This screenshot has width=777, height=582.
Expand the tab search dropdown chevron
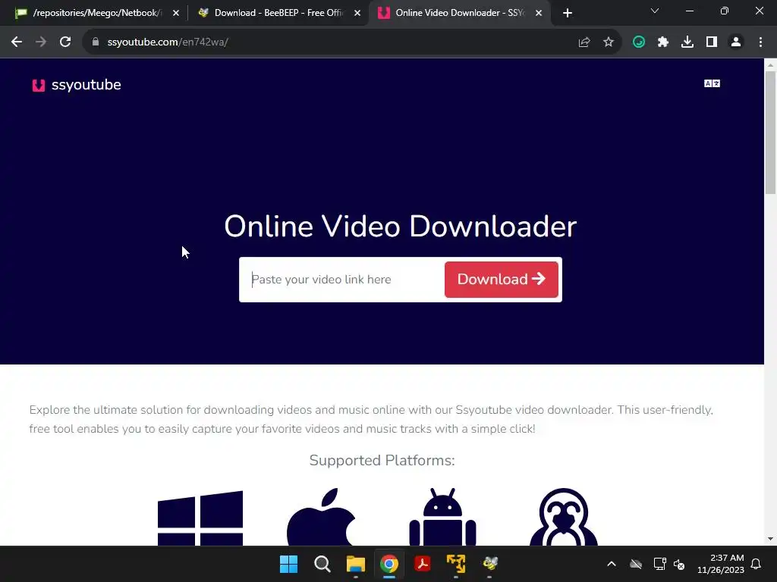click(x=655, y=11)
